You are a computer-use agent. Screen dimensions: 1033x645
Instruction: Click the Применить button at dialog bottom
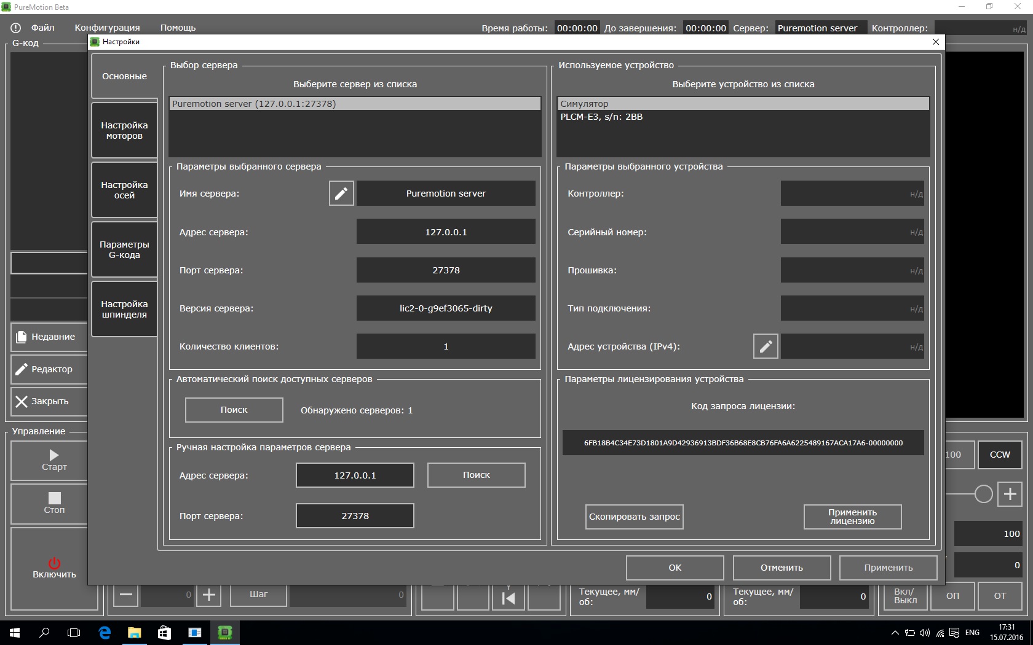pyautogui.click(x=889, y=568)
